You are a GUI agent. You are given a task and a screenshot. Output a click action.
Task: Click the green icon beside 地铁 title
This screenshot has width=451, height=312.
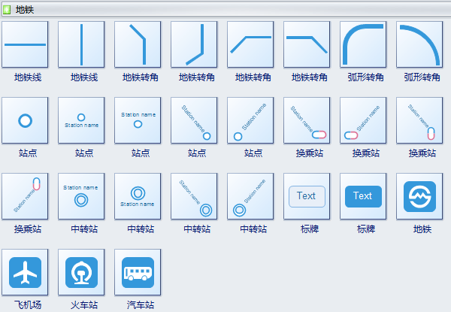(6, 10)
